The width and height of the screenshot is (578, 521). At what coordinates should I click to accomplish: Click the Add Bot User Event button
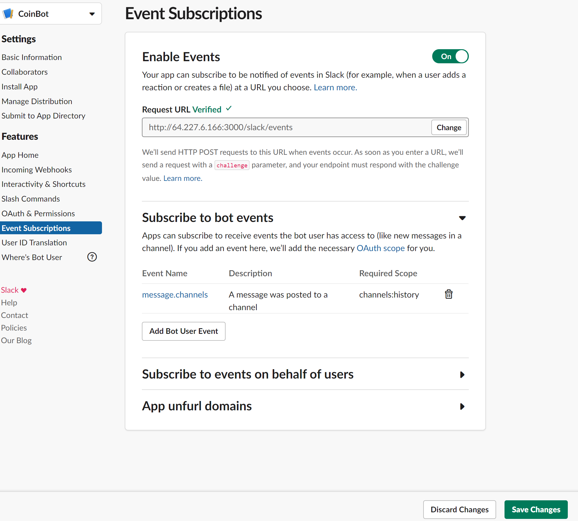pos(184,331)
